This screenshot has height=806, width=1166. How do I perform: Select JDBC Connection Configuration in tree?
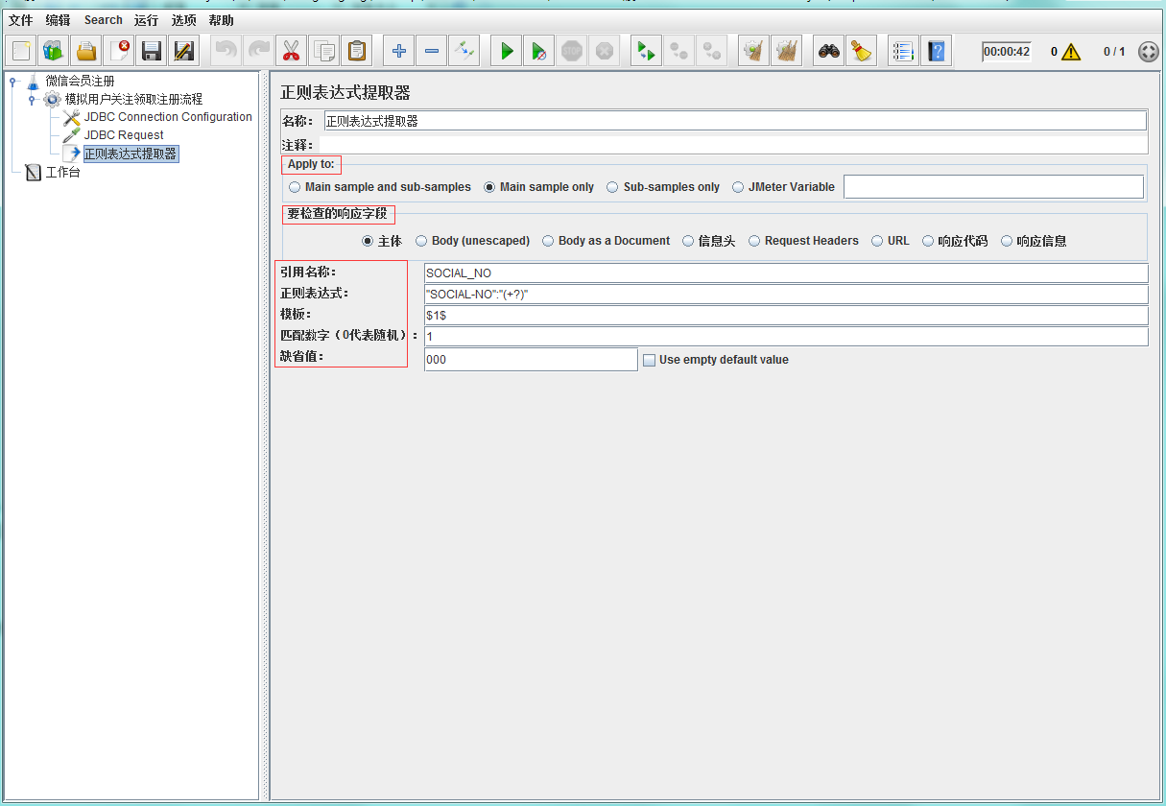coord(168,117)
